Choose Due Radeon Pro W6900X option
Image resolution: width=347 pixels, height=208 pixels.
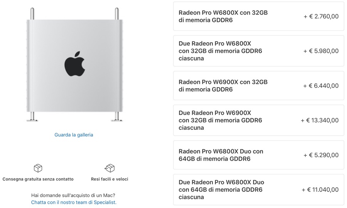tap(258, 121)
